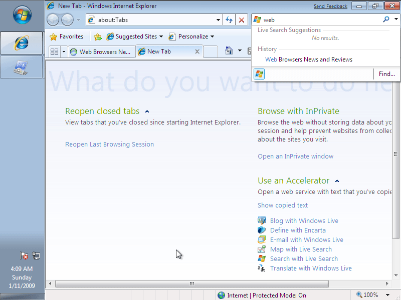This screenshot has height=300, width=401.
Task: Click Open an InPrivate window link
Action: click(295, 156)
